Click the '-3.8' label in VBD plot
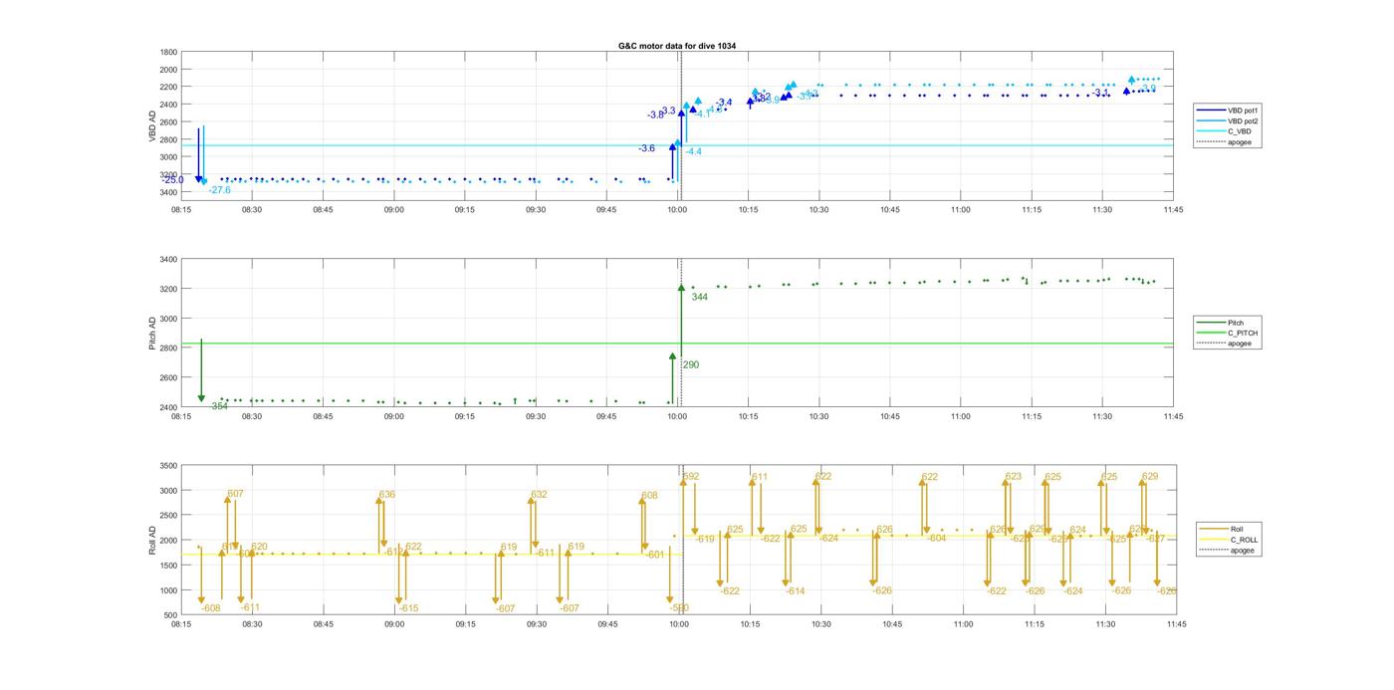Viewport: 1394px width, 690px height. click(x=654, y=115)
